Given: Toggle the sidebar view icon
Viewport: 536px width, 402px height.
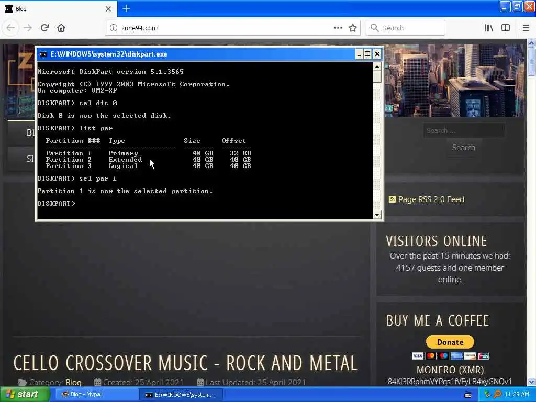Looking at the screenshot, I should [506, 28].
